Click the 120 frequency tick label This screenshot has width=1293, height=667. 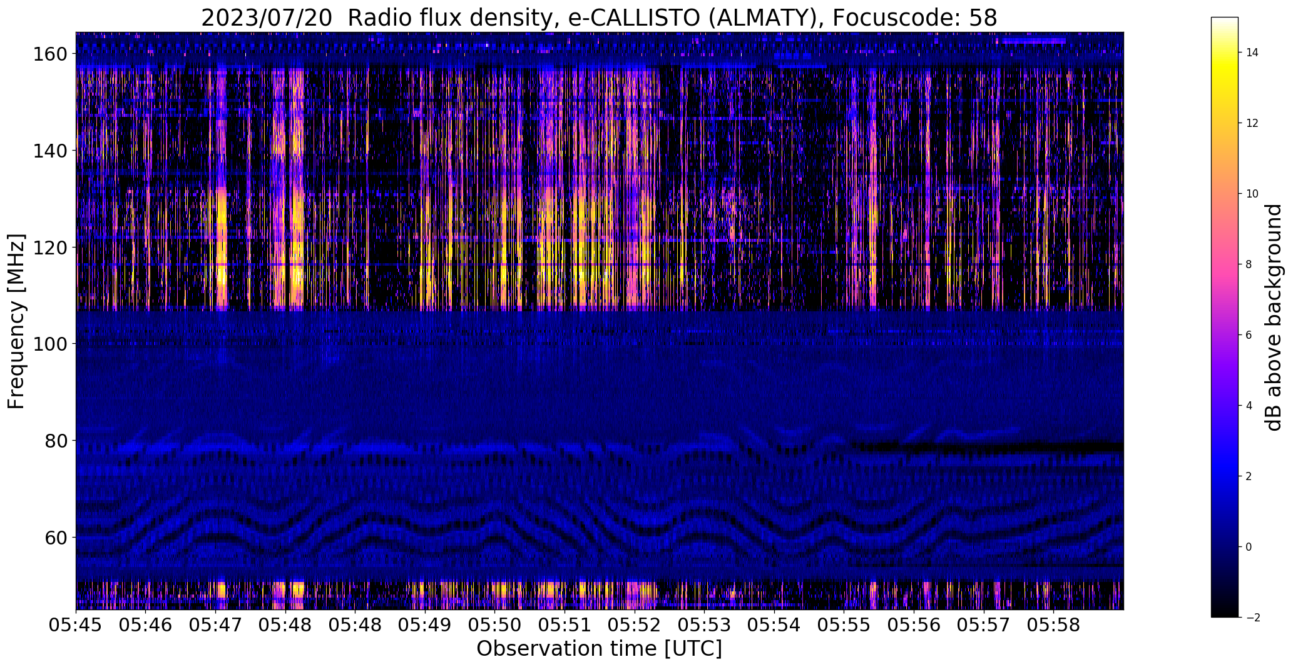coord(50,248)
